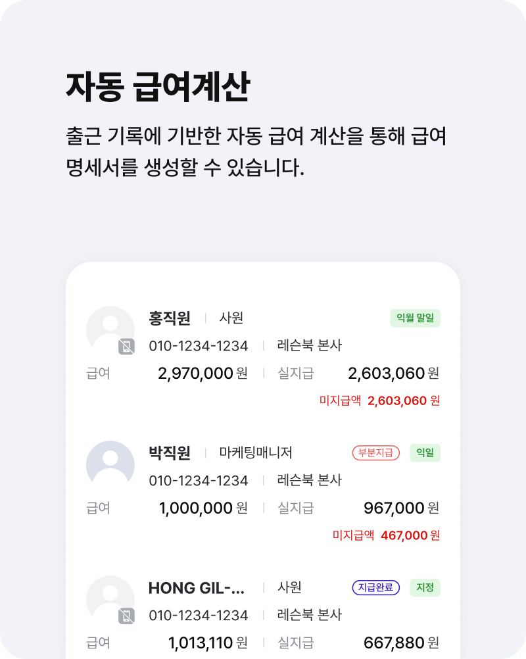526x659 pixels.
Task: Click the no-phone badge on 홍직원's avatar
Action: click(x=126, y=347)
